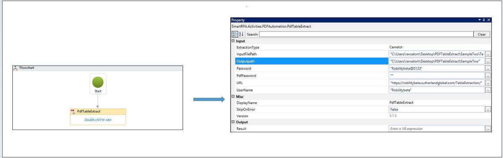Collapse the Input section
This screenshot has height=158, width=503.
point(233,41)
